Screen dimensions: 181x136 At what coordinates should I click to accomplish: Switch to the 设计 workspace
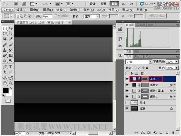coord(93,4)
